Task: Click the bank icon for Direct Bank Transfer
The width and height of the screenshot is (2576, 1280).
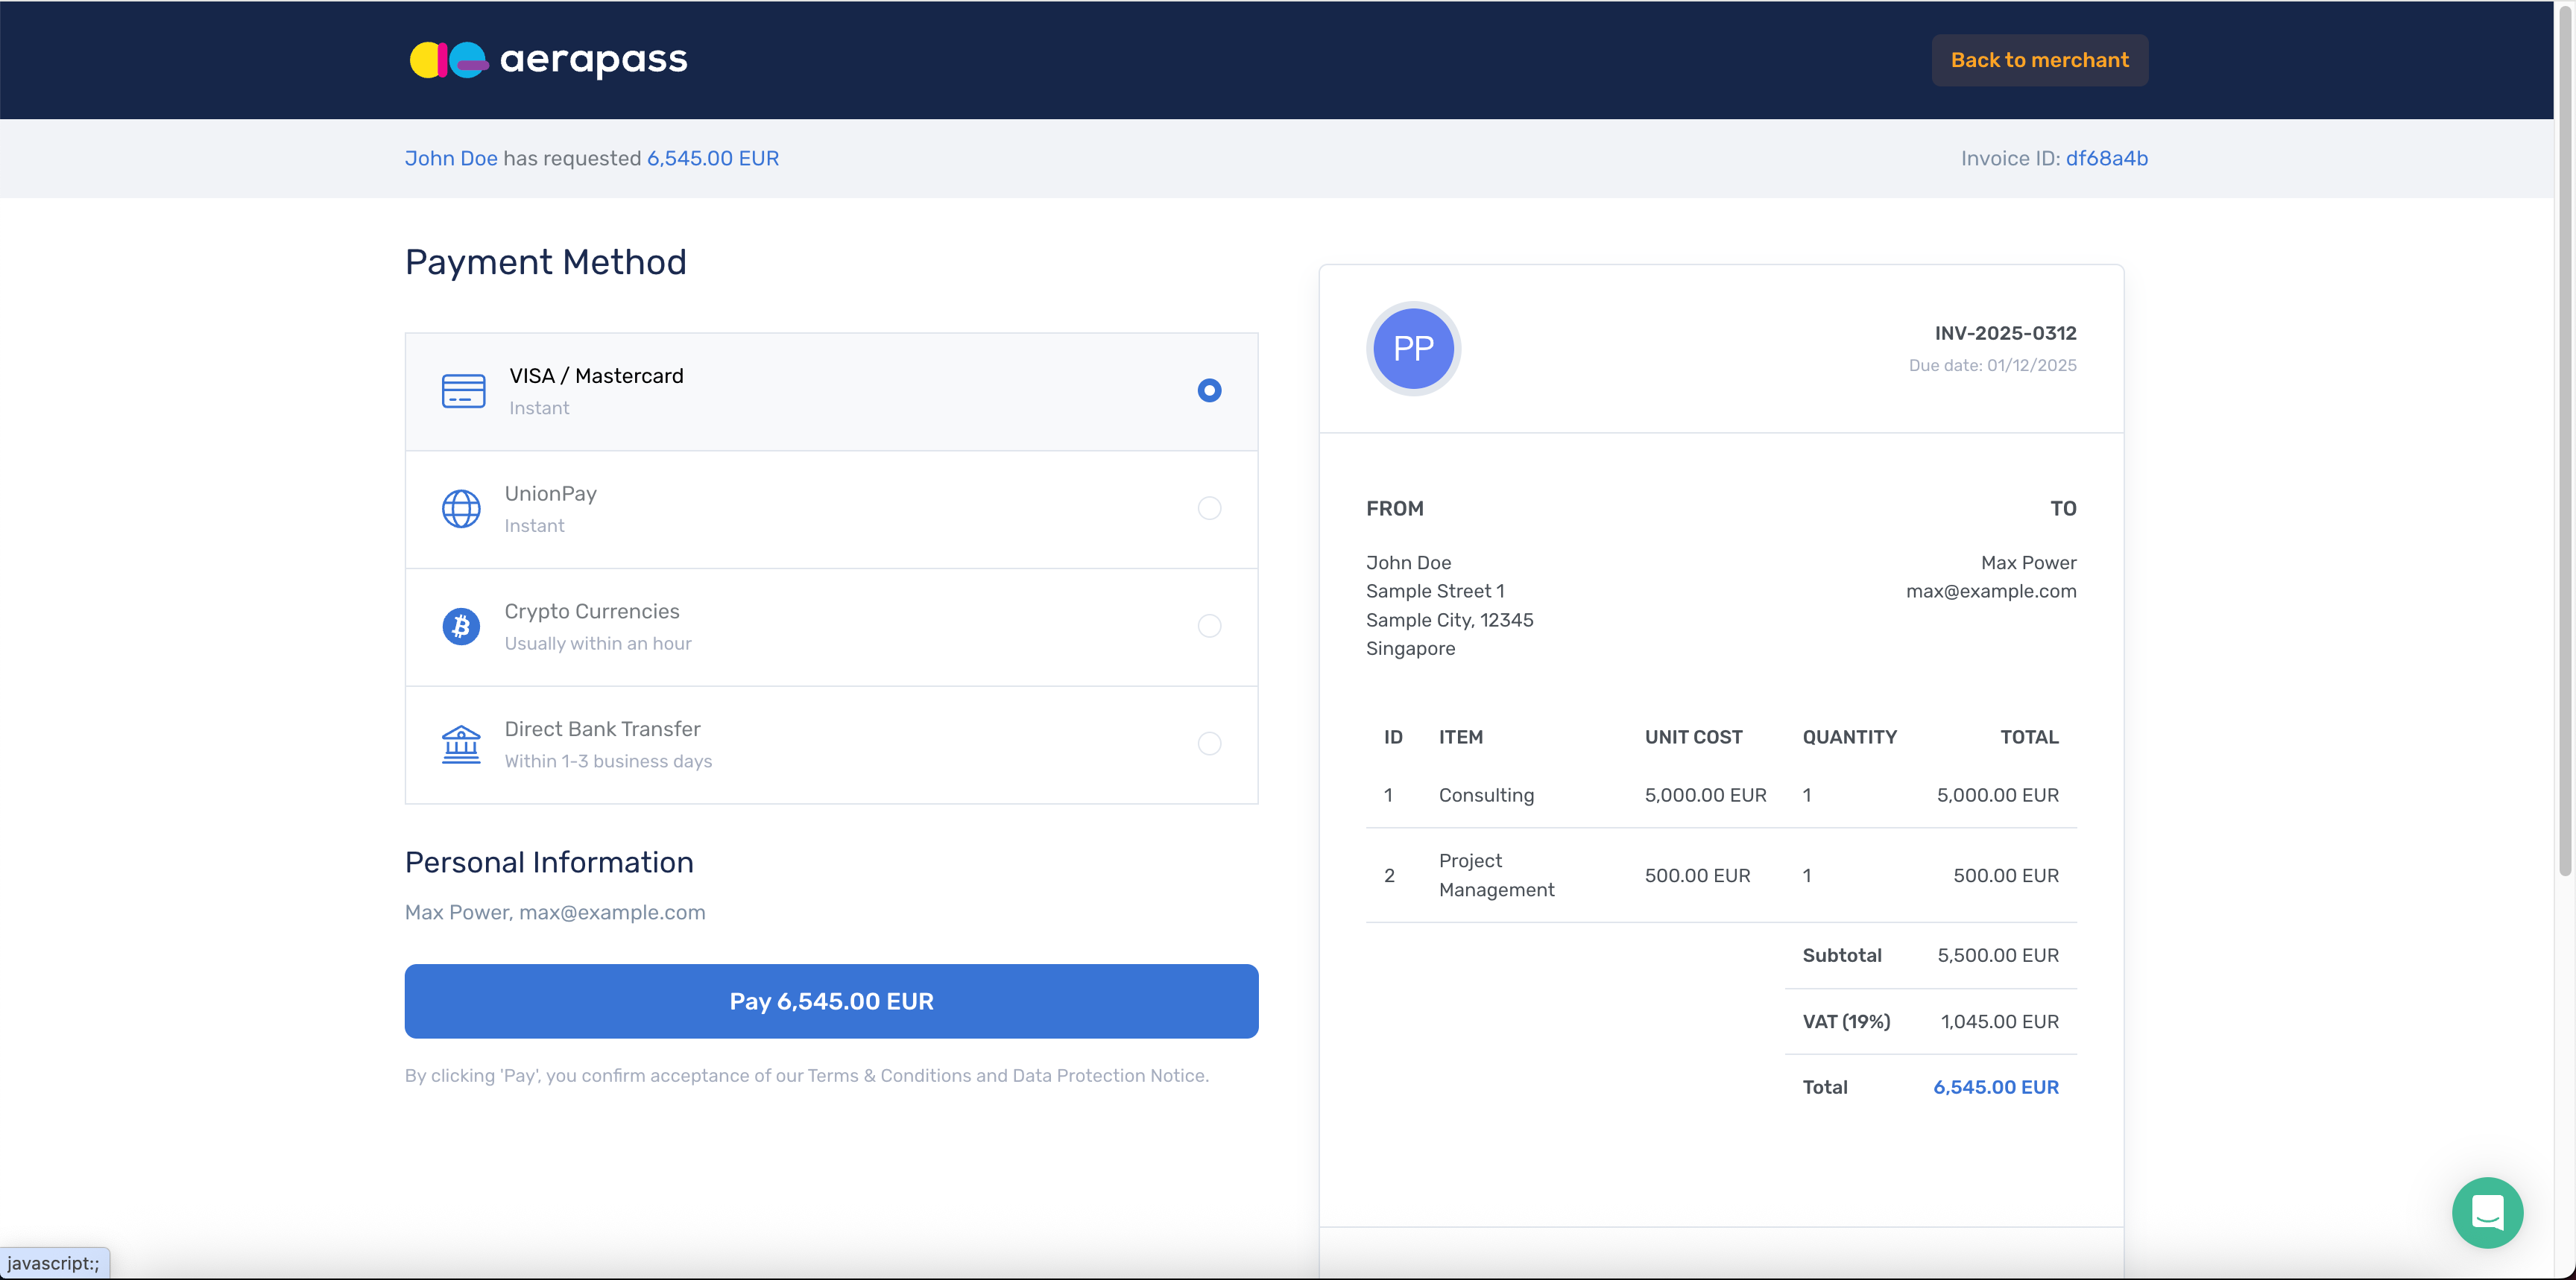Action: (461, 744)
